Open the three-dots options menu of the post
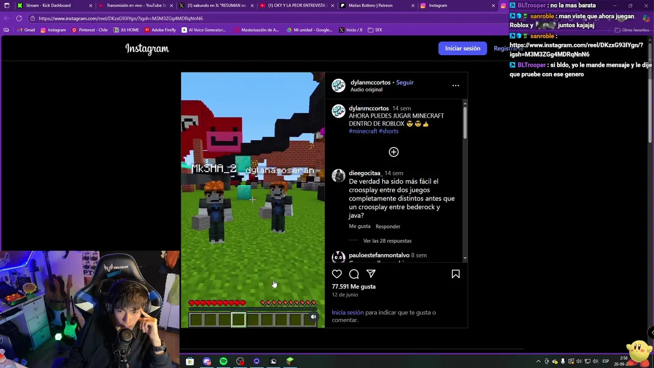The image size is (654, 368). tap(456, 85)
